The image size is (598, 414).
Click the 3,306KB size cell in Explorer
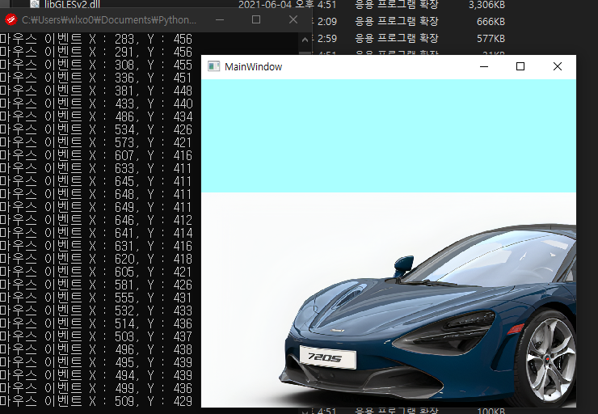pyautogui.click(x=486, y=5)
